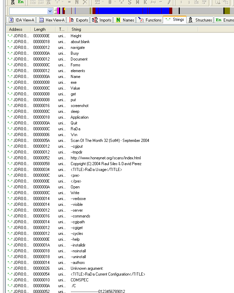Image resolution: width=234 pixels, height=293 pixels.
Task: Click the Exports tab icon
Action: tap(71, 20)
